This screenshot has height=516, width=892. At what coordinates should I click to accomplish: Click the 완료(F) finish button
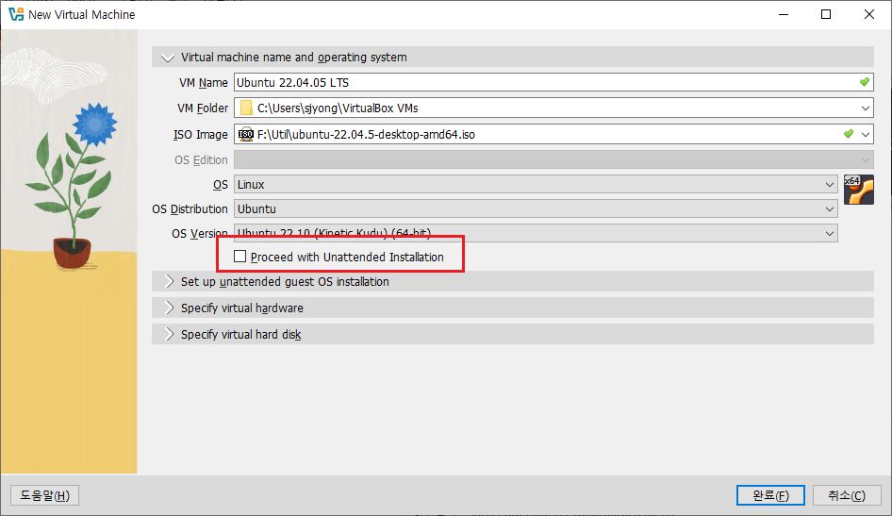pos(770,495)
